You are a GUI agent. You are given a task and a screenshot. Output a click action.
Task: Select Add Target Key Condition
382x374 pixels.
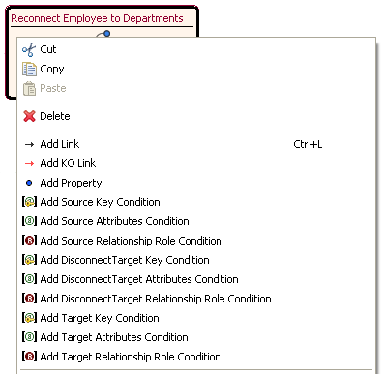[x=196, y=318]
